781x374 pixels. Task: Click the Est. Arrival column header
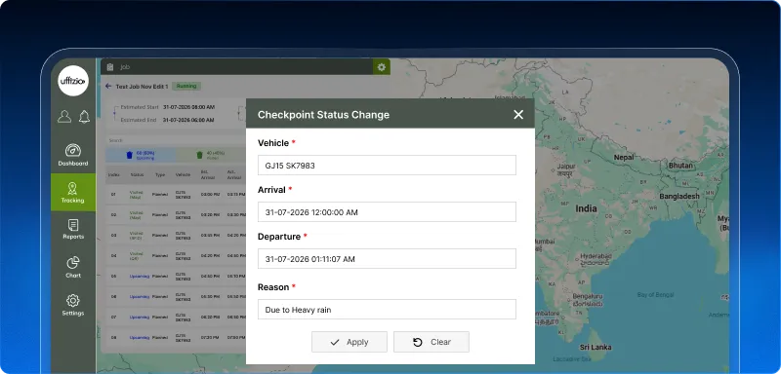pos(207,174)
